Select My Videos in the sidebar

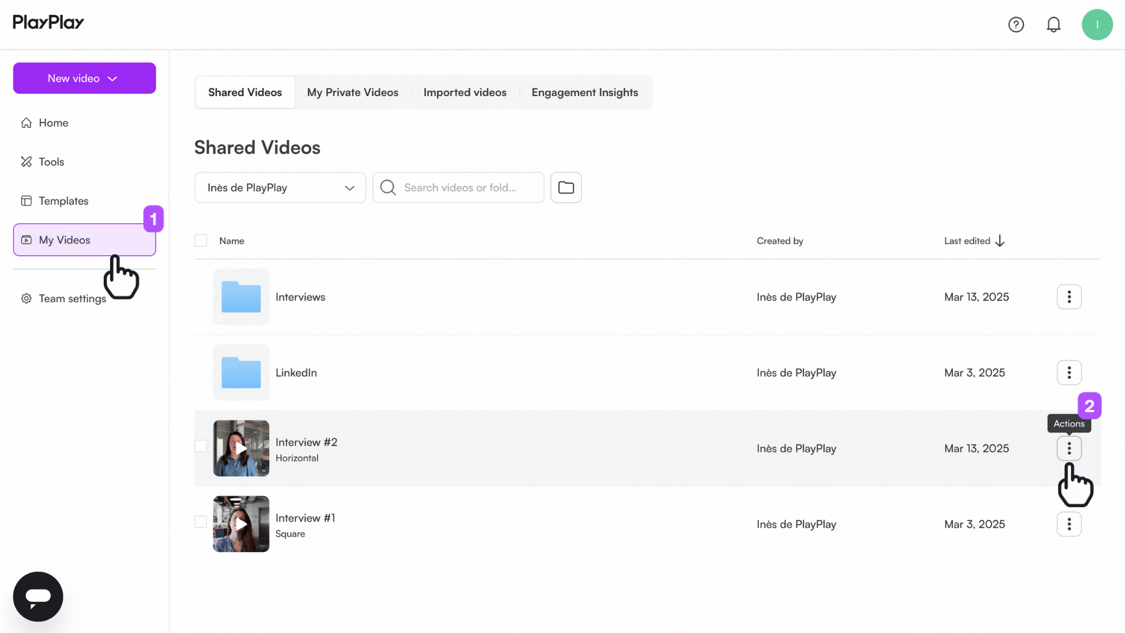point(84,240)
